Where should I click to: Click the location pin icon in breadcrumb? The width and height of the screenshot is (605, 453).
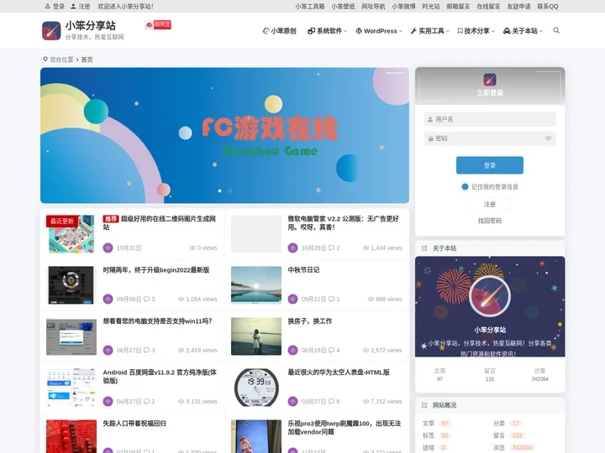pyautogui.click(x=45, y=59)
